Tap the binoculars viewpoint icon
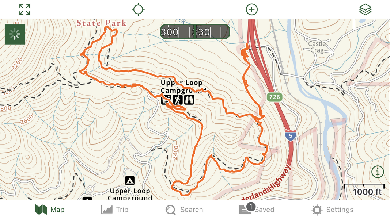This screenshot has width=390, height=219. (x=189, y=100)
